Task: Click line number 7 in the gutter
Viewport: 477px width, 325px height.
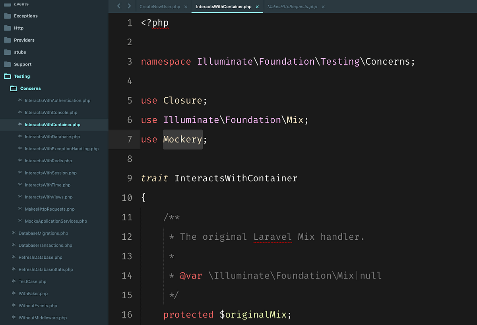Action: tap(130, 139)
